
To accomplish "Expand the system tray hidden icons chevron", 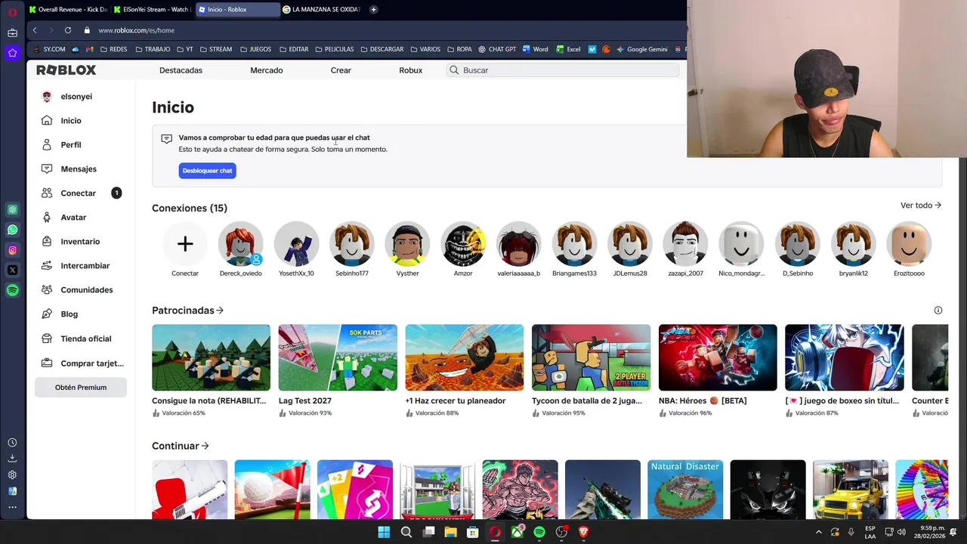I will [x=818, y=532].
